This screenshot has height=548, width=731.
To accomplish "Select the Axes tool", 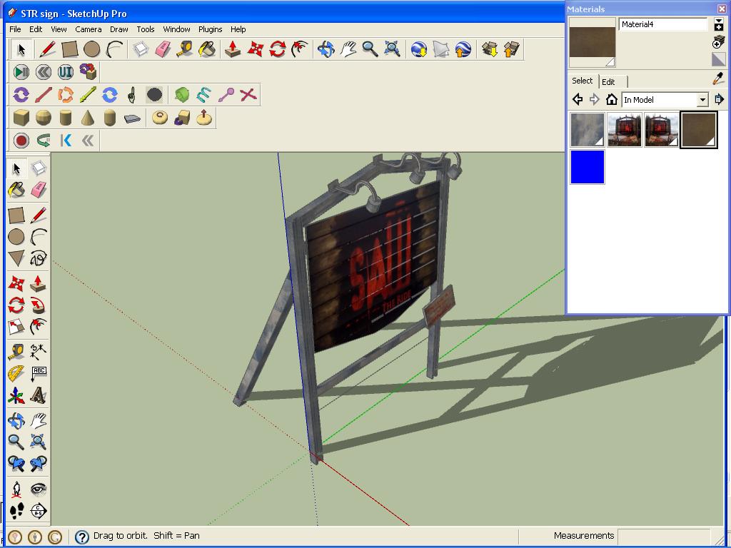I will point(16,395).
